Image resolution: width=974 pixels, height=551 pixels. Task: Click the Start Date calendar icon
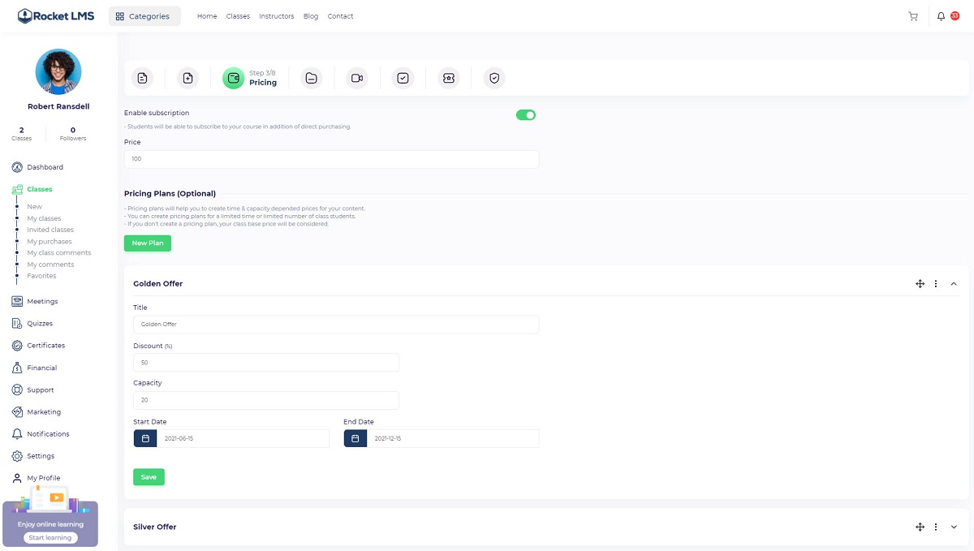point(145,438)
